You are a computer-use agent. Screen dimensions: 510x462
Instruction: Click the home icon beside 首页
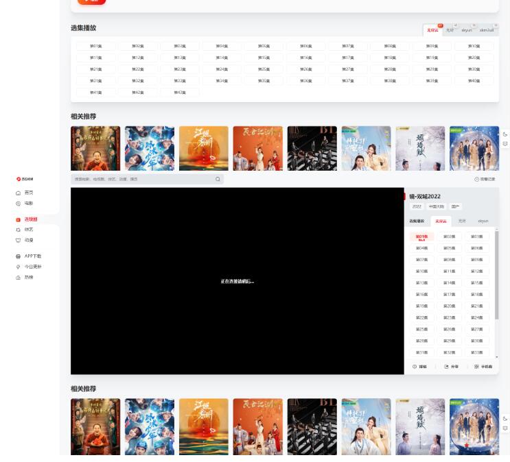point(19,193)
